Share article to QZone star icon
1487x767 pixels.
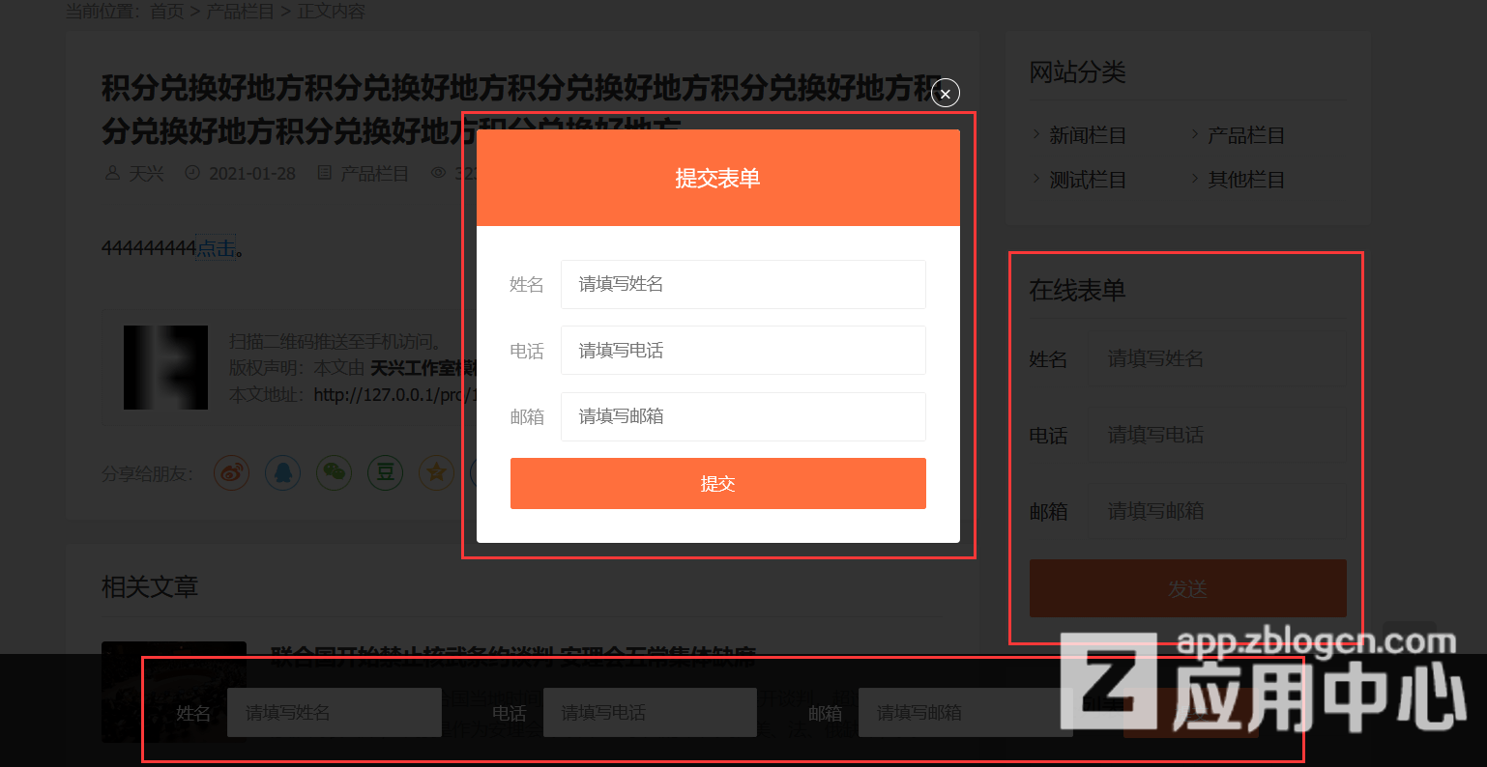[x=436, y=472]
